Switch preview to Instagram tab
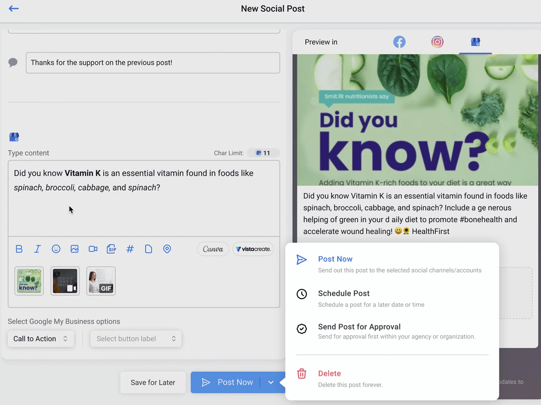This screenshot has height=405, width=541. click(x=437, y=42)
